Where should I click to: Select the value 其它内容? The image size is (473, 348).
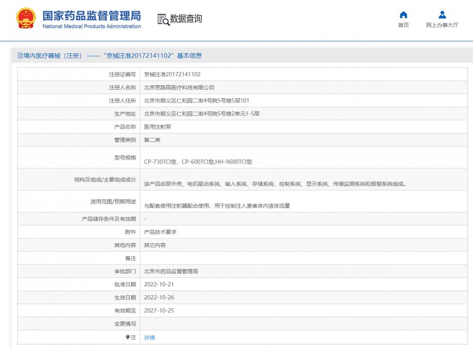155,245
